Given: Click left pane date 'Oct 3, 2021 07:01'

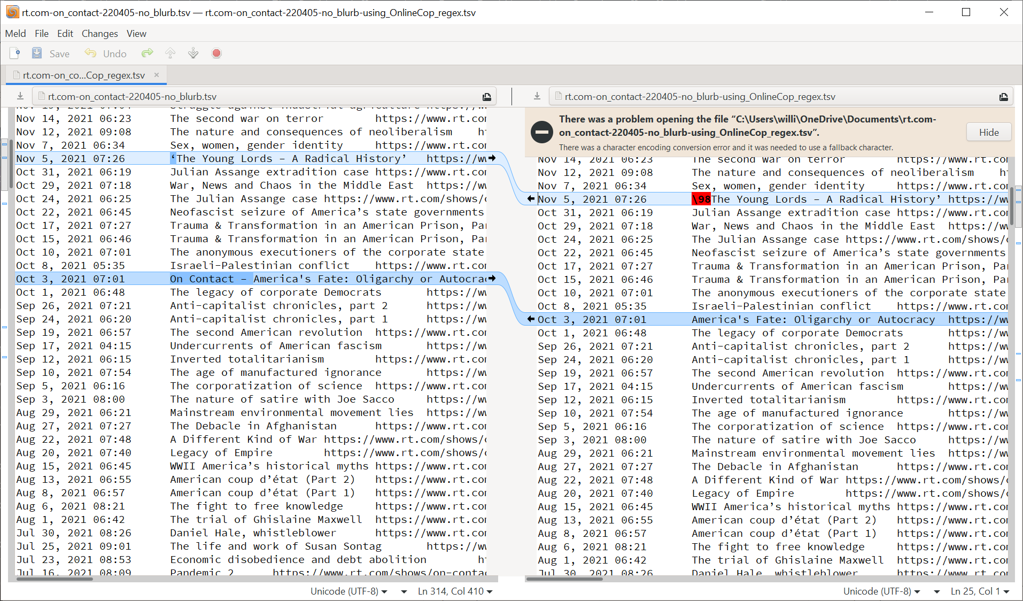Looking at the screenshot, I should [x=70, y=279].
